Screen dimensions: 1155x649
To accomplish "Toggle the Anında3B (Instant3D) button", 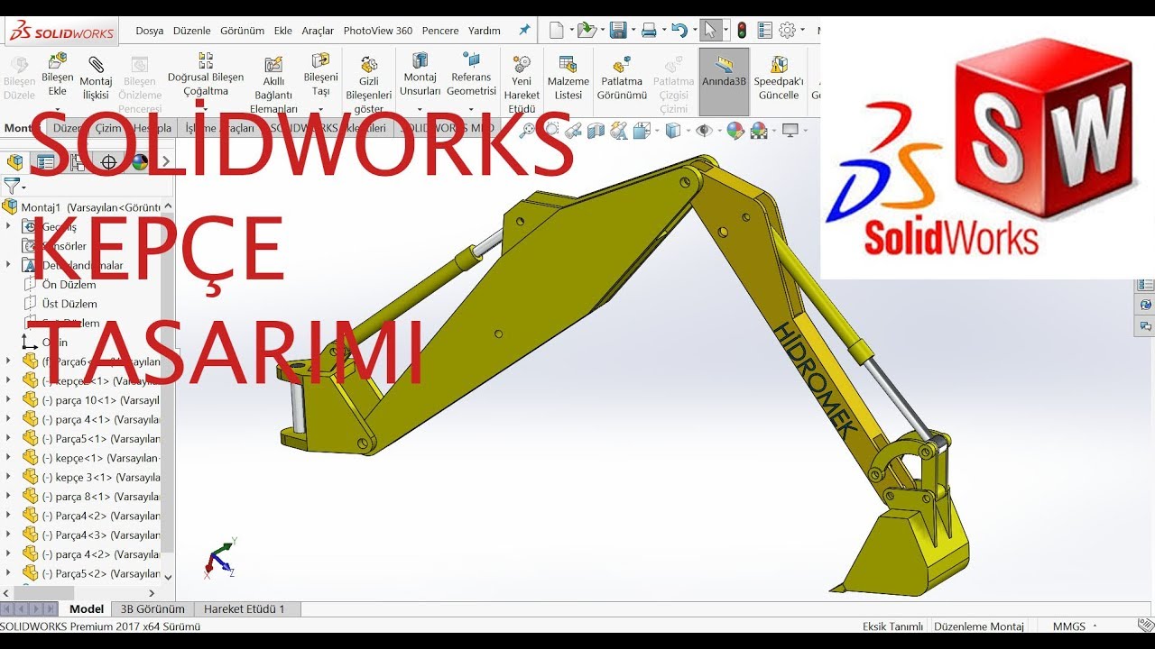I will coord(724,81).
